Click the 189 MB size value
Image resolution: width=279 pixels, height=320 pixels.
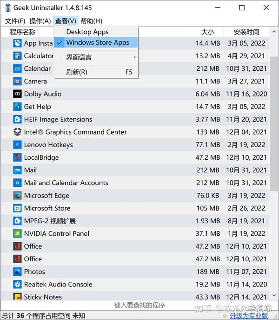(x=208, y=272)
